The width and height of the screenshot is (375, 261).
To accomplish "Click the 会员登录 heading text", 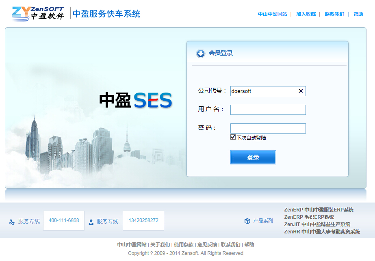I will 221,53.
